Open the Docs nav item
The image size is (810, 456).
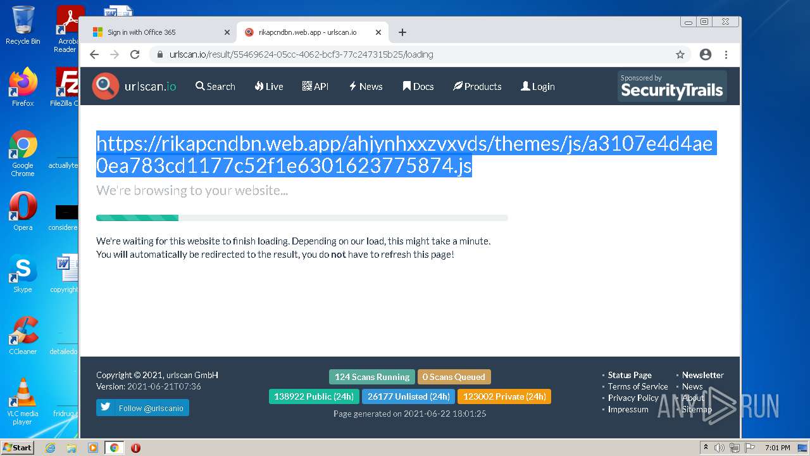click(x=418, y=86)
